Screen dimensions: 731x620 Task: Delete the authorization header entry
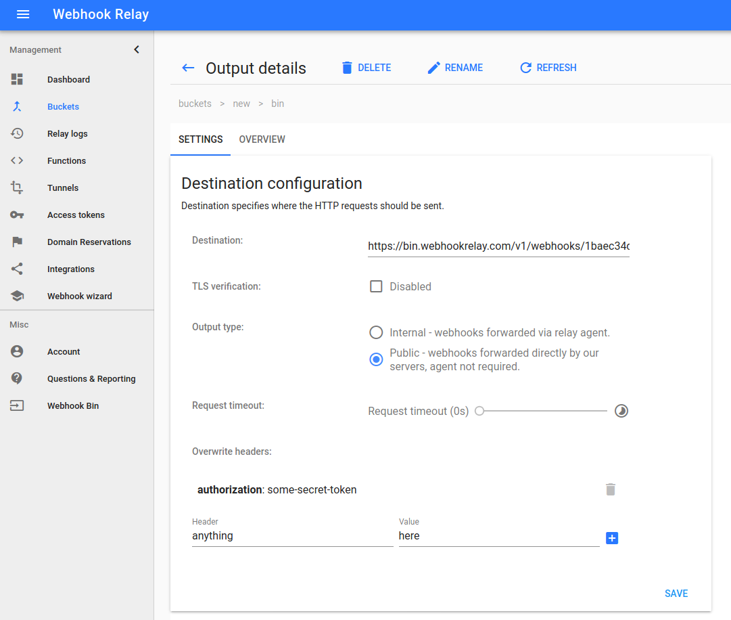tap(611, 489)
